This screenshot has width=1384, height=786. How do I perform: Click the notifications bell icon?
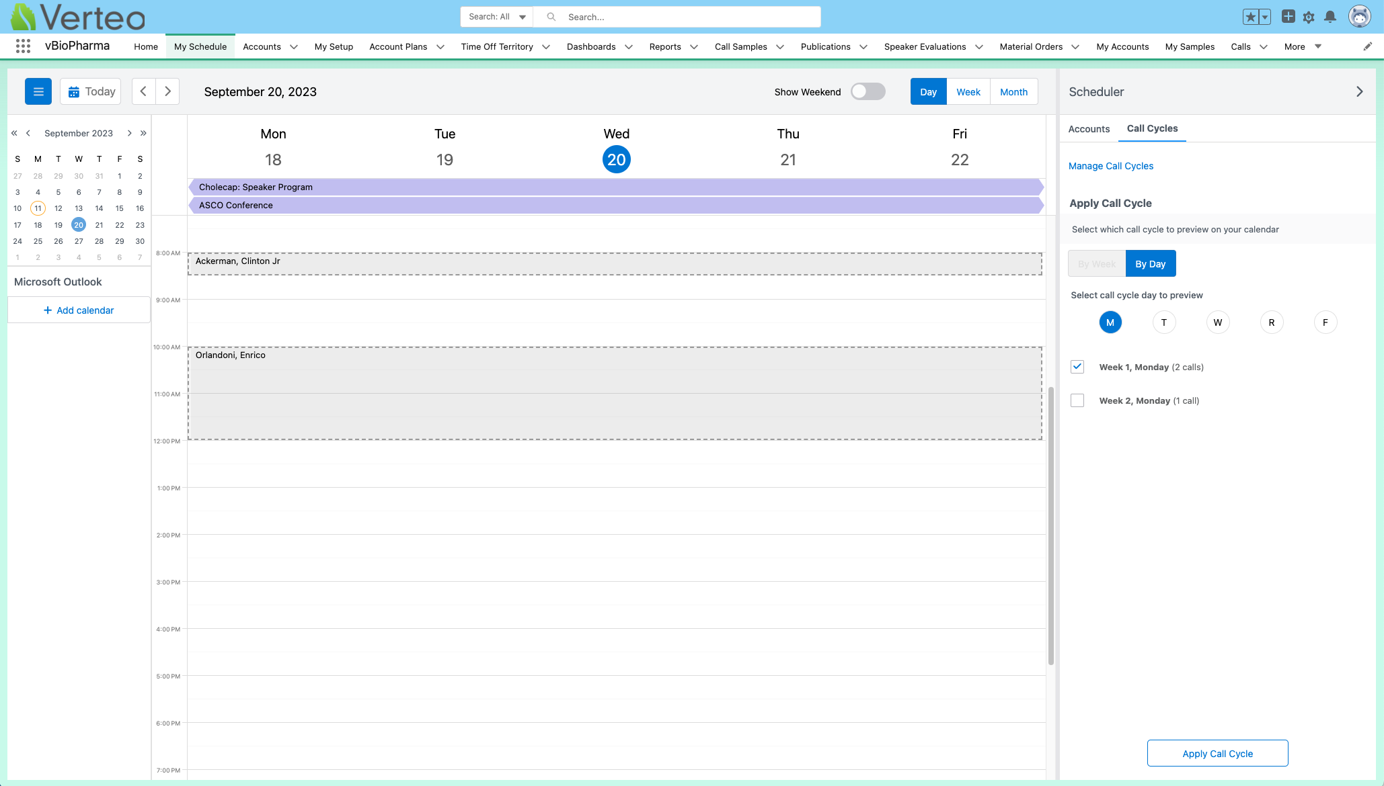coord(1330,17)
